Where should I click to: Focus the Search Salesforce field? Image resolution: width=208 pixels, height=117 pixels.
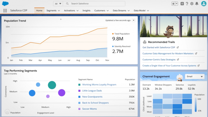coord(94,4)
